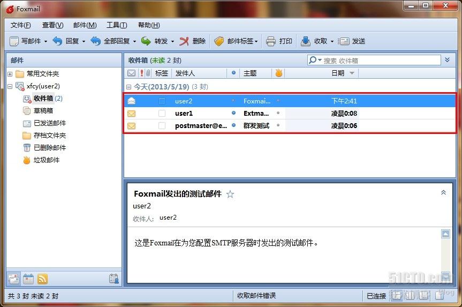Toggle read dot on user1 mail
This screenshot has height=307, width=462.
pyautogui.click(x=233, y=113)
